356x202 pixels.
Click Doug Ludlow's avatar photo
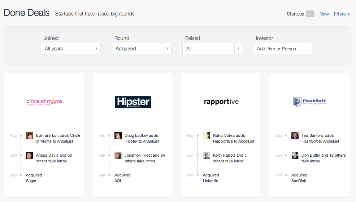(118, 136)
